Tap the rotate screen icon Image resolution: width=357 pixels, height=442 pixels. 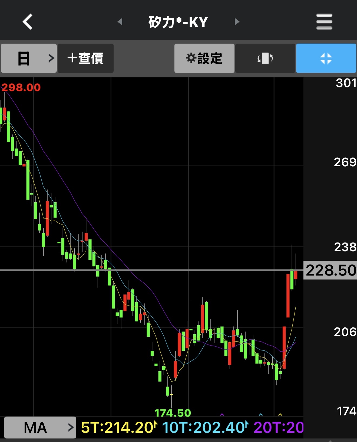click(x=265, y=58)
